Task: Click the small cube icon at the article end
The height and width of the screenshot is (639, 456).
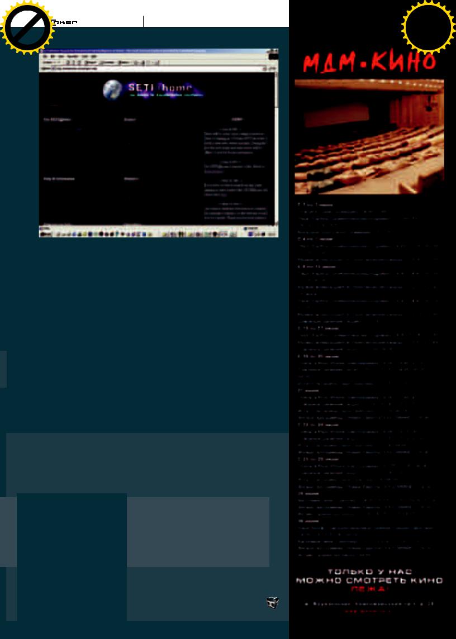Action: point(273,602)
